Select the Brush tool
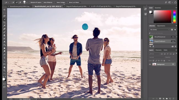This screenshot has height=100, width=179. coord(4,32)
